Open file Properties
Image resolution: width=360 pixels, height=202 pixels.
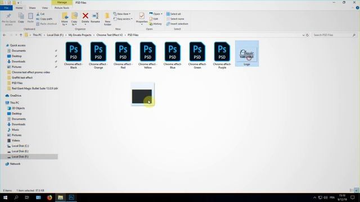[x=142, y=19]
